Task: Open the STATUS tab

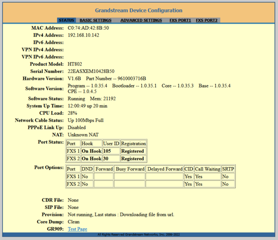Action: click(66, 20)
